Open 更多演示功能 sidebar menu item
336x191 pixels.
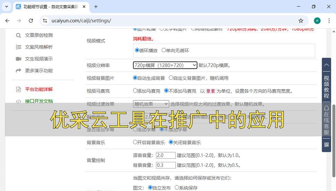(x=39, y=71)
